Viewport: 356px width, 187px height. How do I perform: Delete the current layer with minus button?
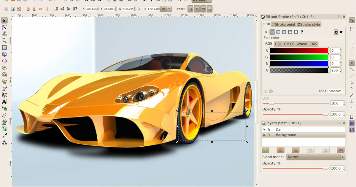coord(341,150)
